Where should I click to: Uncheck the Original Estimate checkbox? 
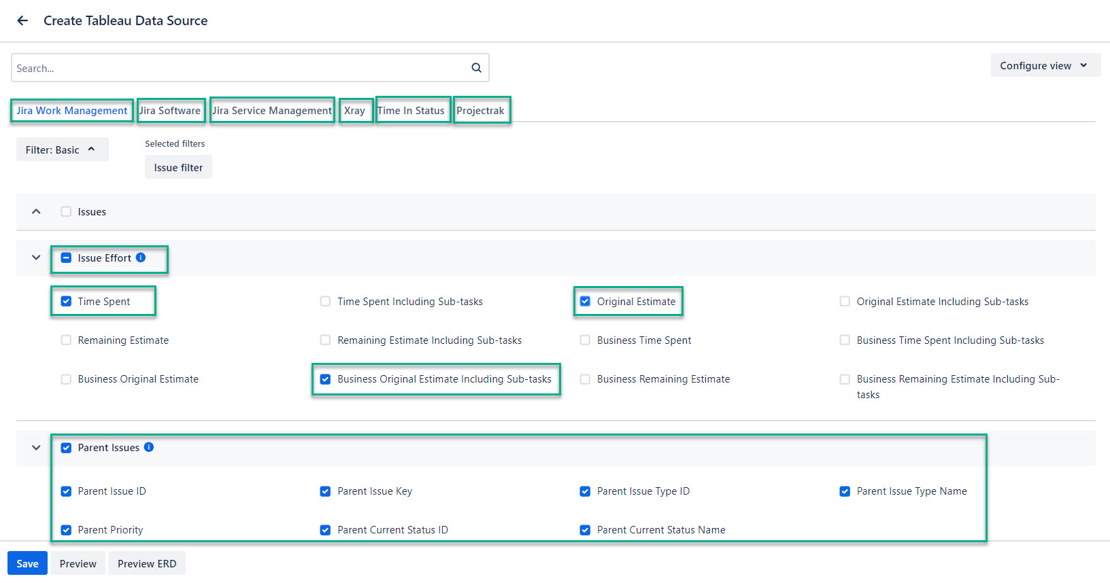585,302
